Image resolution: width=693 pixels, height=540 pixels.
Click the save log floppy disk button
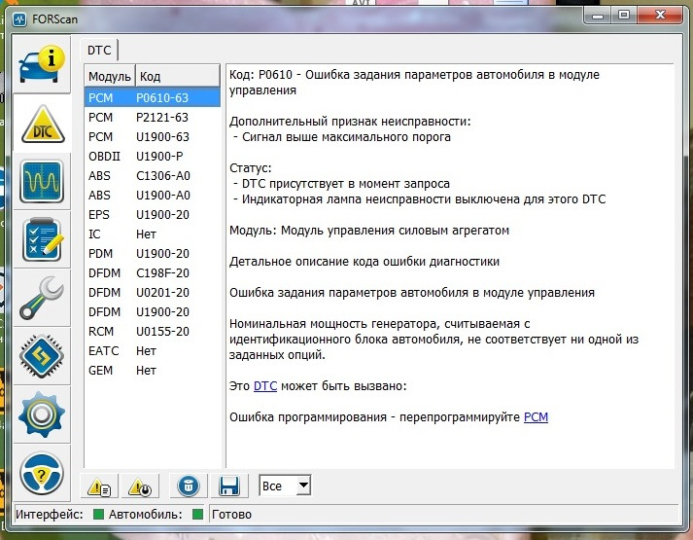tap(229, 486)
